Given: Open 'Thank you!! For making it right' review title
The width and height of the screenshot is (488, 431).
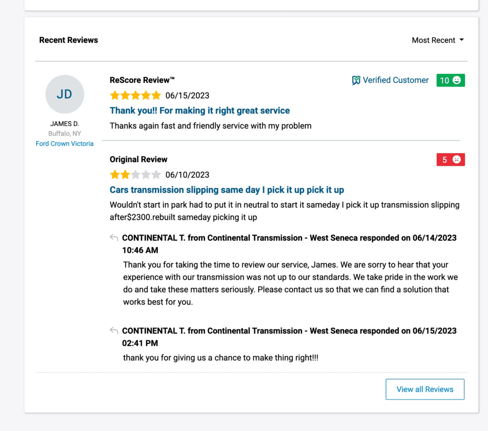Looking at the screenshot, I should (x=200, y=111).
